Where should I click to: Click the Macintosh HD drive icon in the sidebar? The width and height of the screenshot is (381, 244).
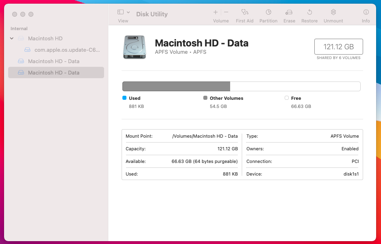[21, 38]
